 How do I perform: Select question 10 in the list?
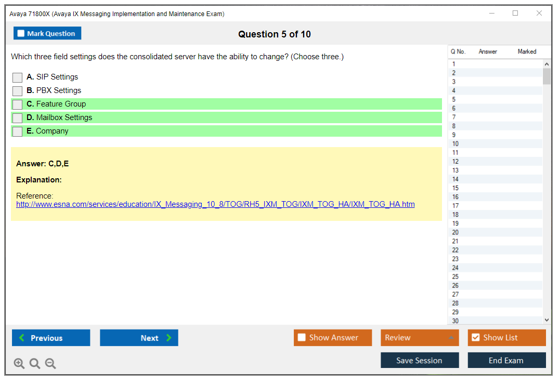456,144
